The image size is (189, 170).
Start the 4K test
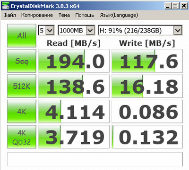pos(22,112)
